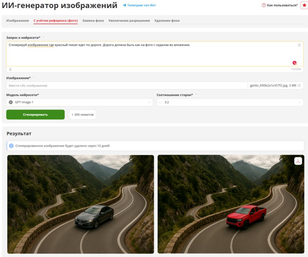Image resolution: width=308 pixels, height=257 pixels.
Task: Open the GPT-Image-1 model dropdown
Action: 80,102
